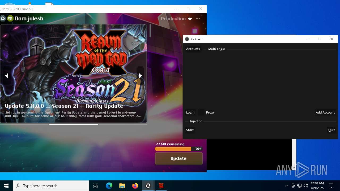Click the X - Client title bar icon
Screen dimensions: 340x191
[x=187, y=39]
